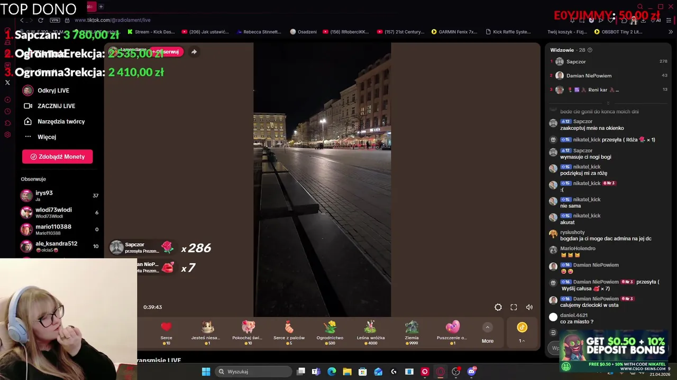Open Narzędzia twórcy menu item
677x380 pixels.
(x=61, y=121)
